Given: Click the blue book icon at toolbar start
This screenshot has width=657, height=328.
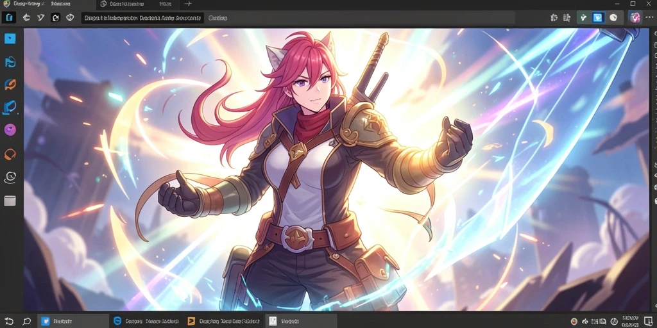Looking at the screenshot, I should [9, 17].
